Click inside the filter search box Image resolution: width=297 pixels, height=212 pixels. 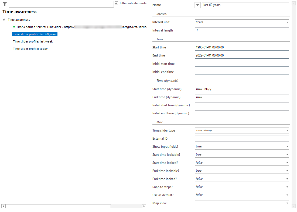click(61, 4)
